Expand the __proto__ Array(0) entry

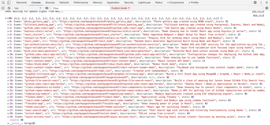[8, 123]
